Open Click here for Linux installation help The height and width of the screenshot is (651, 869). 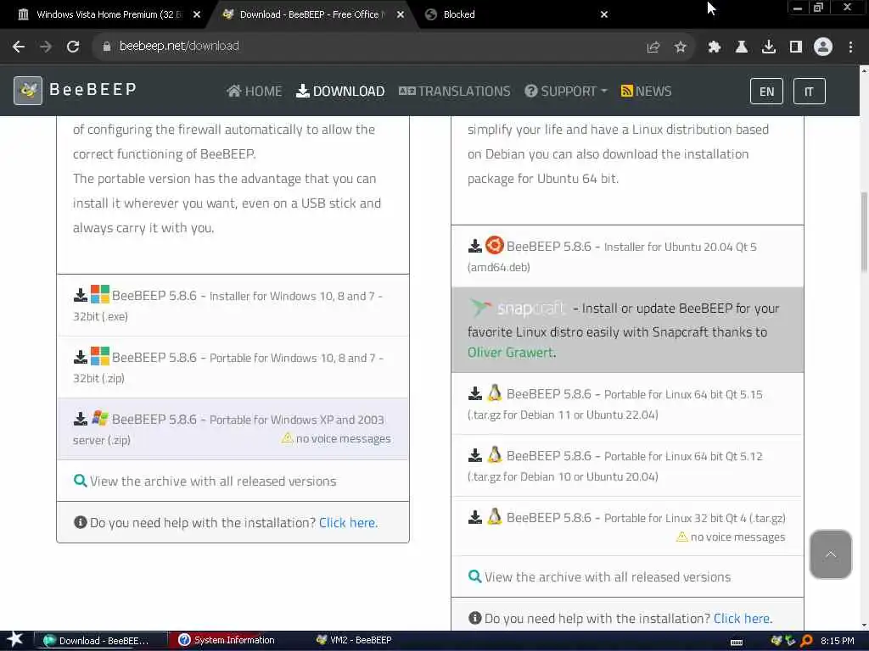coord(743,618)
